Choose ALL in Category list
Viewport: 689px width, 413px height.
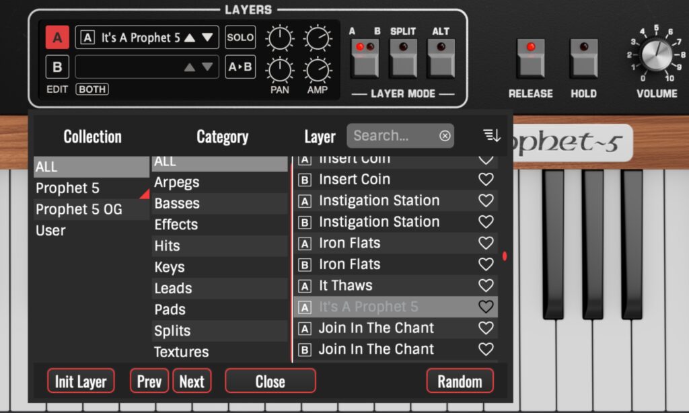click(220, 163)
